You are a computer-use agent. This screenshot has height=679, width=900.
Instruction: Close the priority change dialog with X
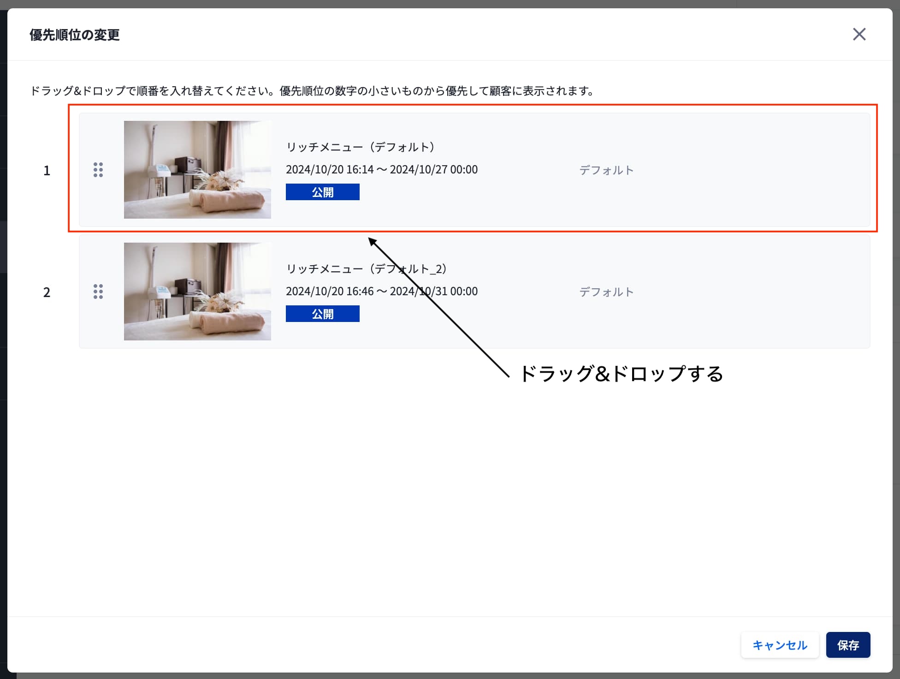tap(859, 34)
